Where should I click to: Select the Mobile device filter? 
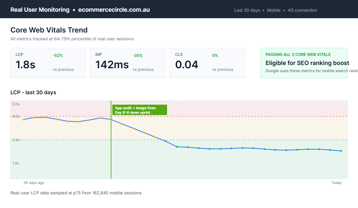click(x=274, y=10)
